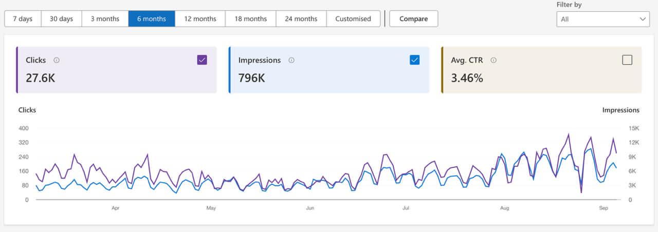658x232 pixels.
Task: Select the 7 days range tab
Action: (23, 19)
